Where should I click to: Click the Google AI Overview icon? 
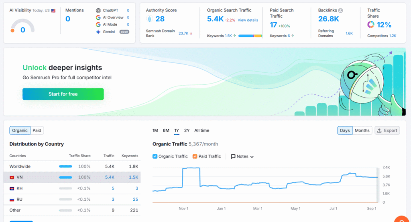point(98,18)
